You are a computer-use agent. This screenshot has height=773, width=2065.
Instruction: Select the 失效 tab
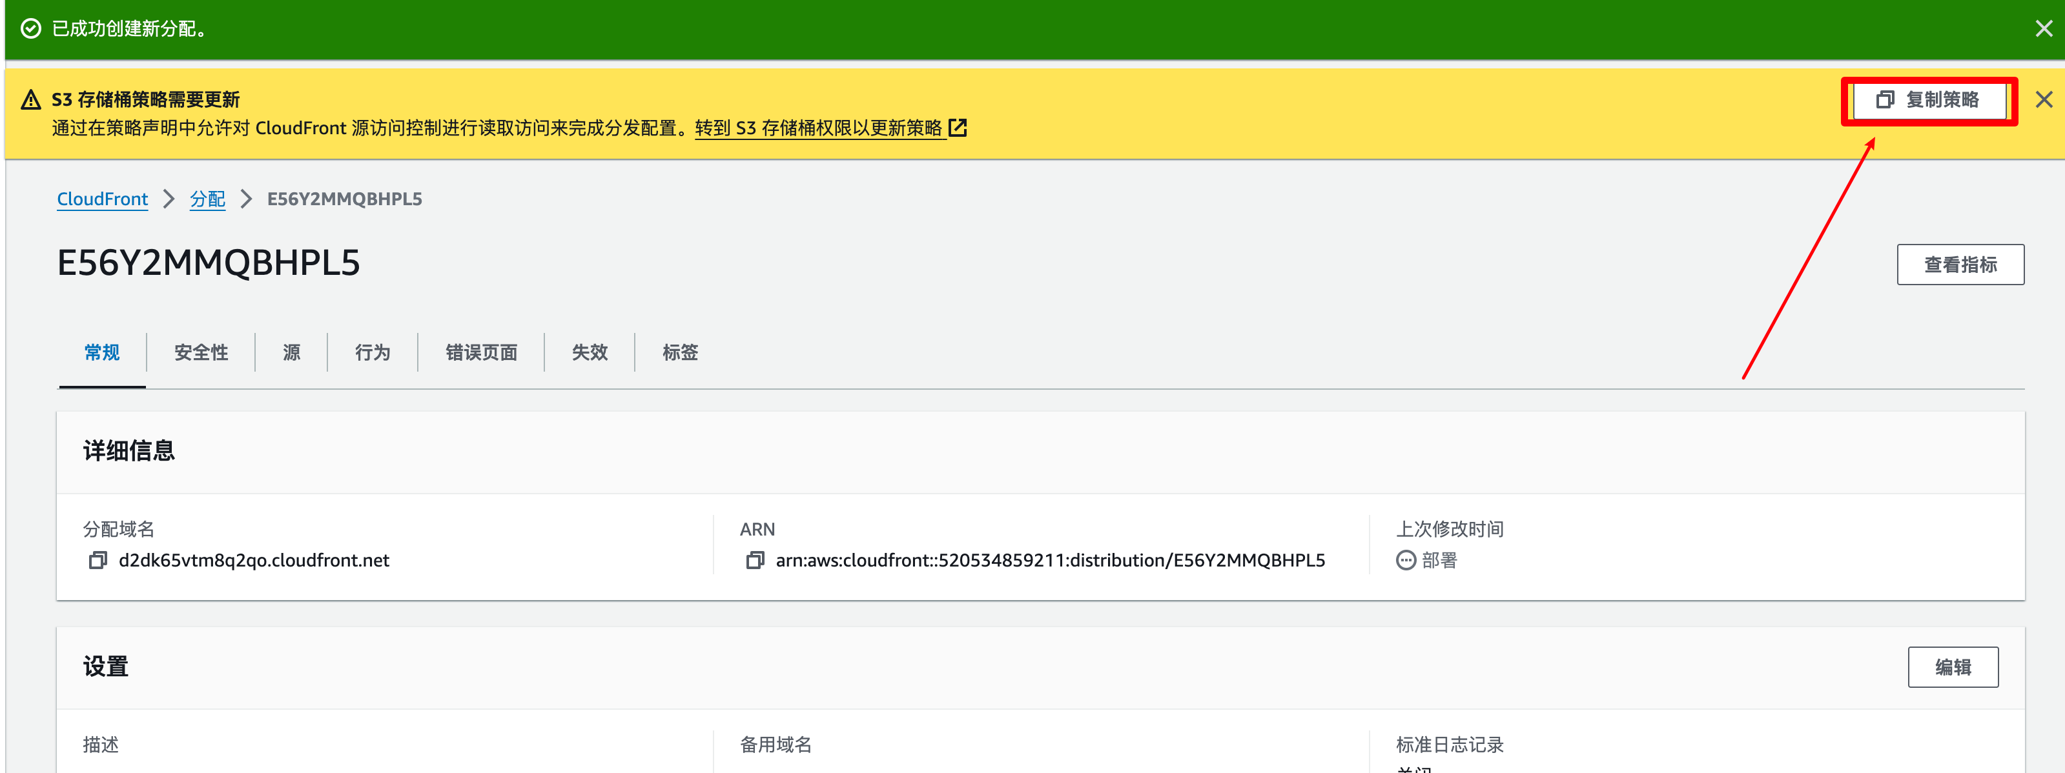pos(589,352)
